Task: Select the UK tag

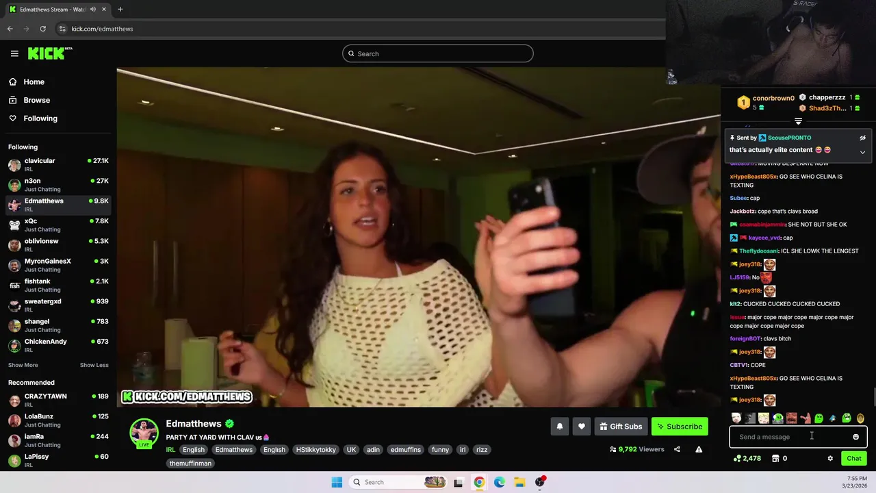Action: pos(351,450)
